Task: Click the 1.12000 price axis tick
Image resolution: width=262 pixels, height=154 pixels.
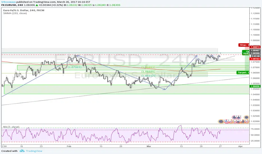Action: pyautogui.click(x=255, y=13)
